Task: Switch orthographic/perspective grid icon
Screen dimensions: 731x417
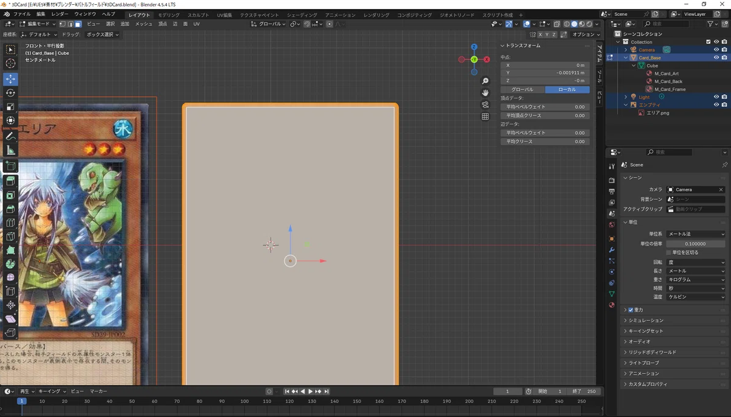Action: coord(486,116)
